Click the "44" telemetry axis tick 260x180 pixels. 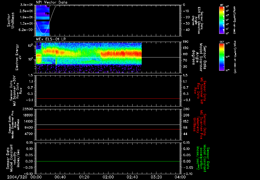pos(185,134)
